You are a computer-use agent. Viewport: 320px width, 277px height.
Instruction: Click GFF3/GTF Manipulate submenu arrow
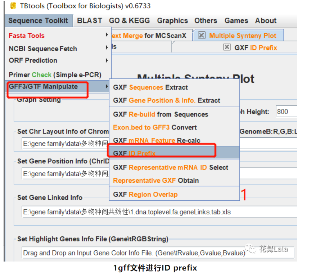pyautogui.click(x=107, y=86)
